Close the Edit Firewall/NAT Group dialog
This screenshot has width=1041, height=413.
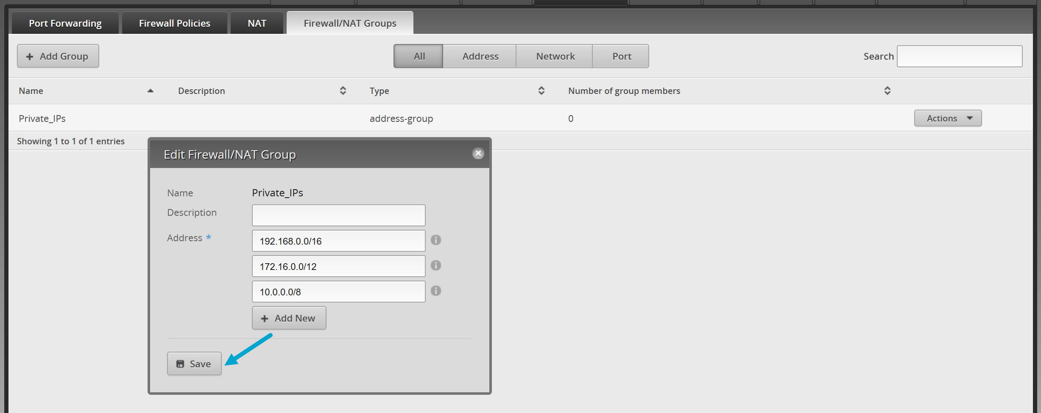pyautogui.click(x=478, y=154)
